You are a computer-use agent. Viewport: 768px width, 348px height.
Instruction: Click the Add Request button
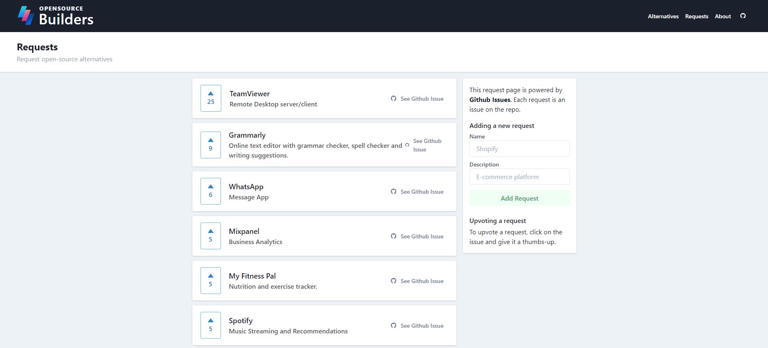(x=519, y=198)
